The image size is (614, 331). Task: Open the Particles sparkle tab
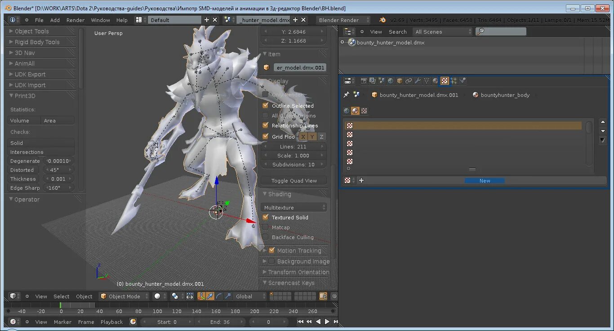(454, 81)
